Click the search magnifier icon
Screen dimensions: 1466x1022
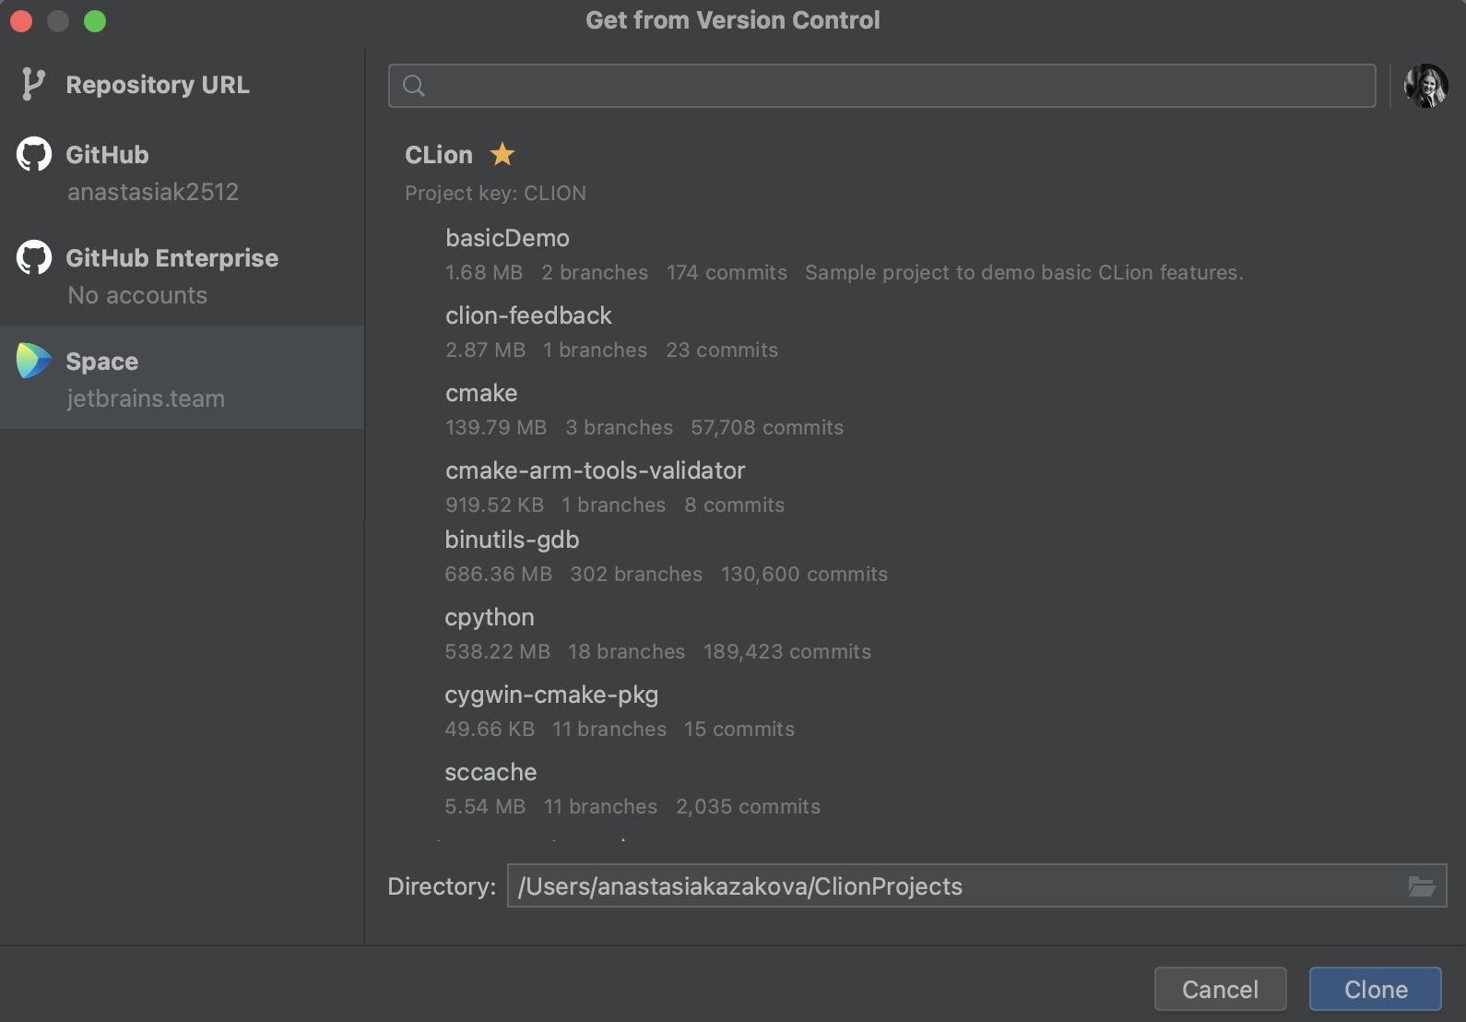pyautogui.click(x=414, y=86)
